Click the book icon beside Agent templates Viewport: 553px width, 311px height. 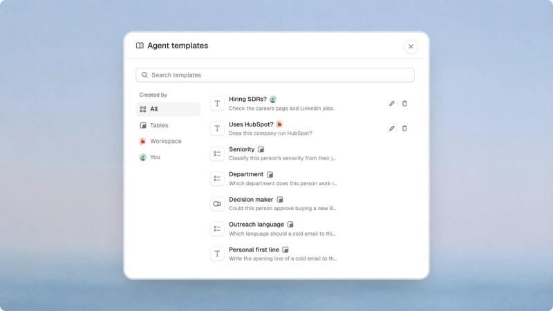(140, 46)
